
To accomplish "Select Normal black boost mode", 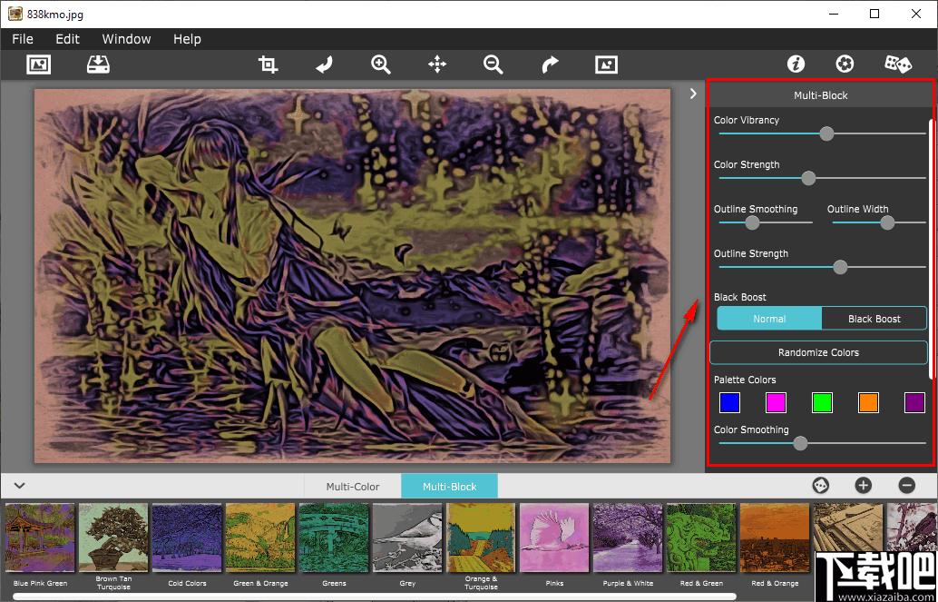I will point(769,319).
